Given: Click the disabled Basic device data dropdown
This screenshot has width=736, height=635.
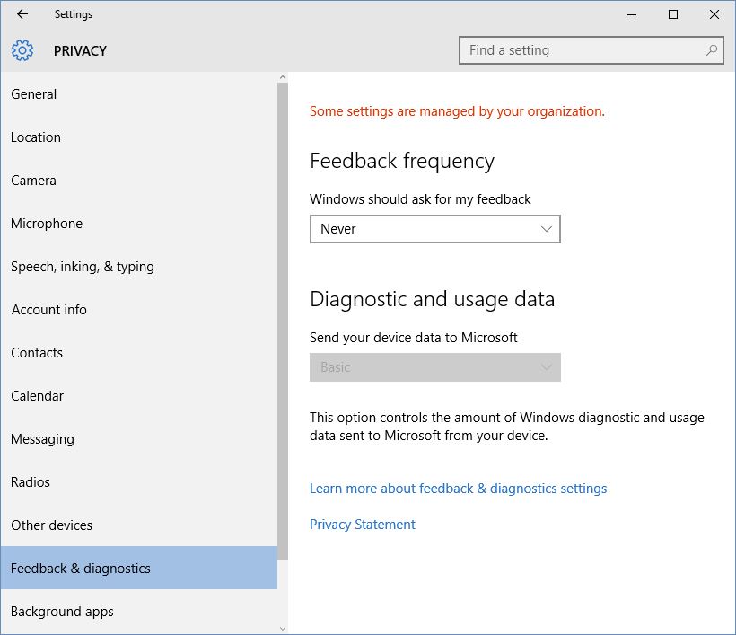Looking at the screenshot, I should click(x=434, y=367).
